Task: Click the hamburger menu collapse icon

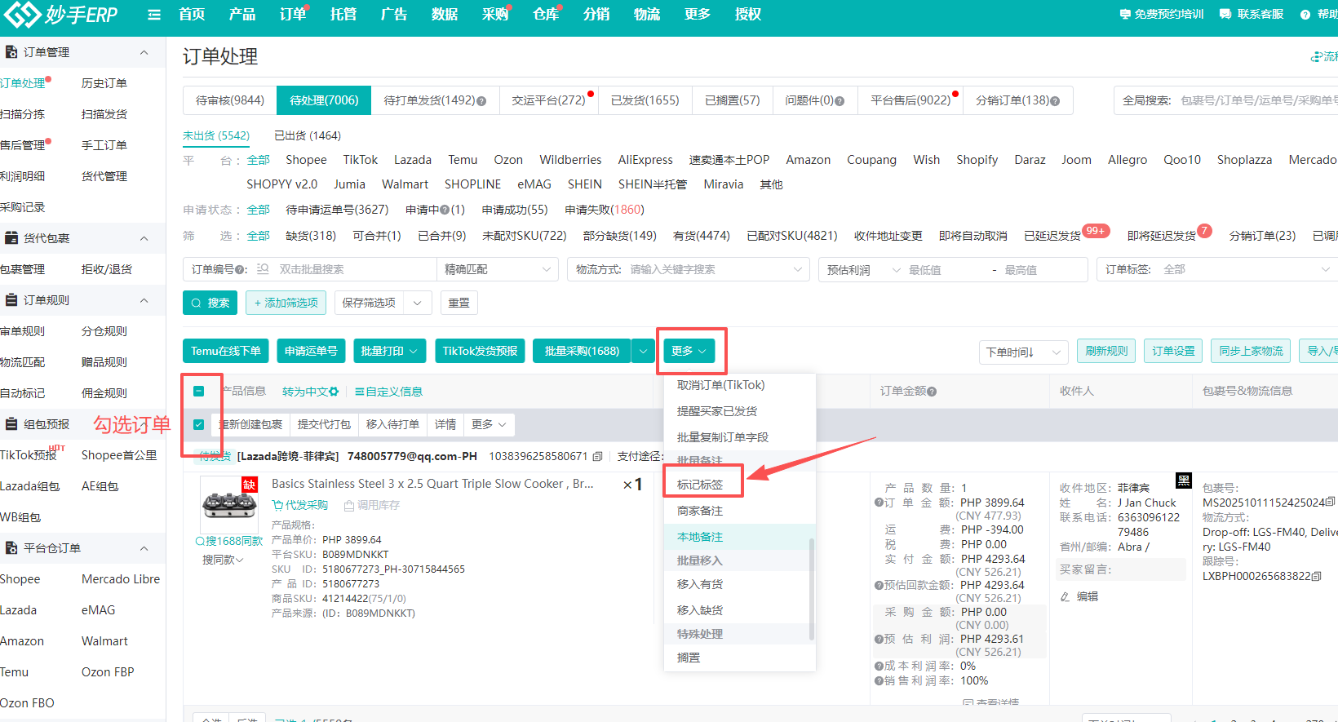Action: (154, 15)
